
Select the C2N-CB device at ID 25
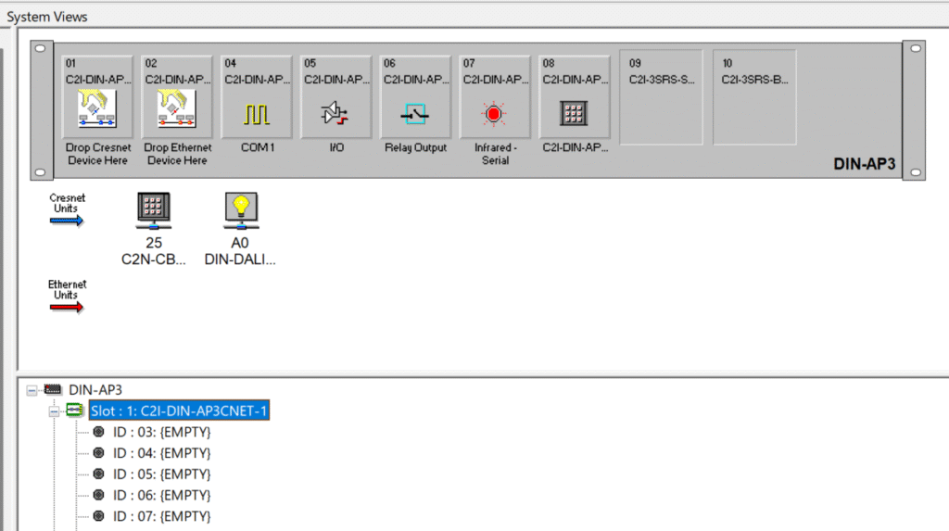coord(154,229)
